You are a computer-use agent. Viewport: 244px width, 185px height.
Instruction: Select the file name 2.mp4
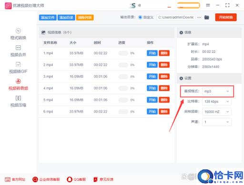(x=48, y=65)
